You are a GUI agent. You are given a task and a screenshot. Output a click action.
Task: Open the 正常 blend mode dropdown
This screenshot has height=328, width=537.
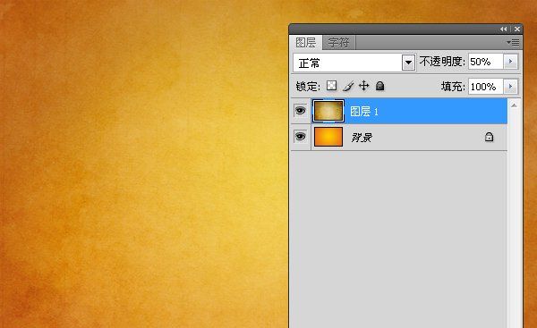coord(408,63)
